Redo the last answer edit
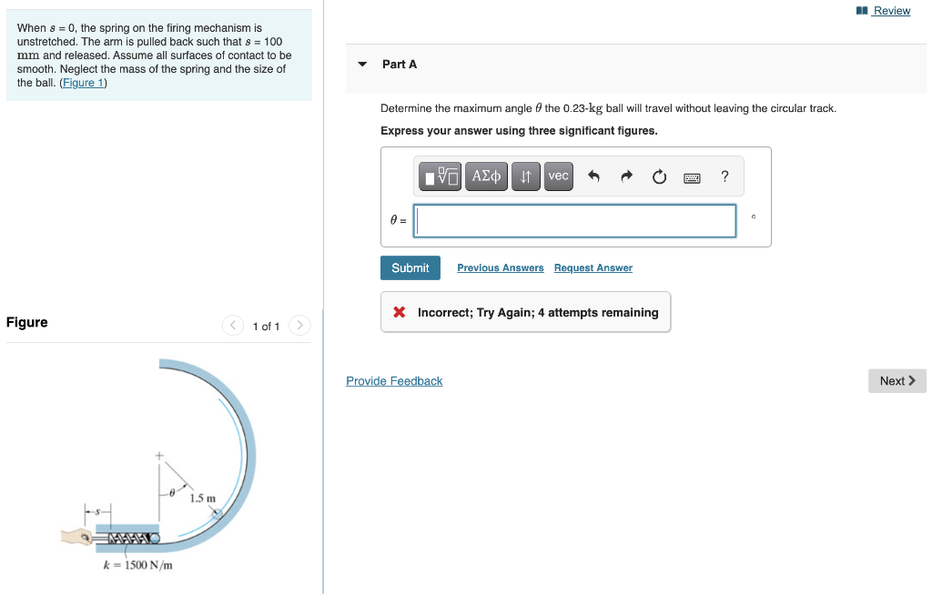The width and height of the screenshot is (932, 594). [625, 176]
